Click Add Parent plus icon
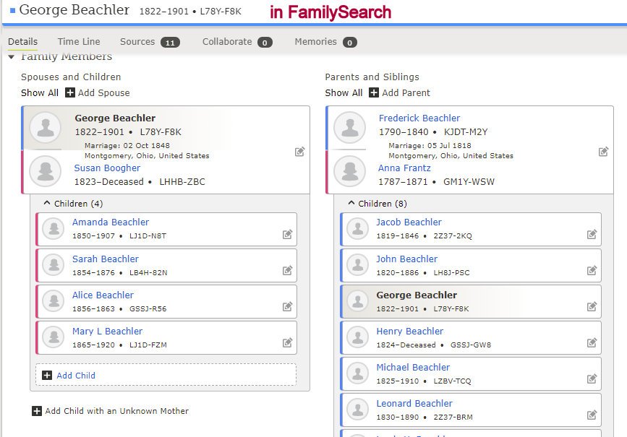This screenshot has height=437, width=627. pos(374,92)
